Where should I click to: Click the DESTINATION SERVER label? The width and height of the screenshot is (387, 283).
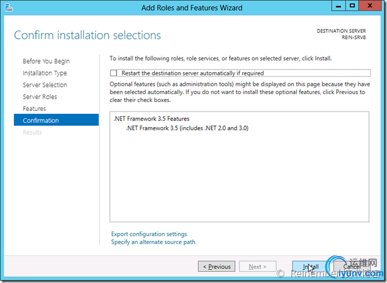(x=341, y=31)
